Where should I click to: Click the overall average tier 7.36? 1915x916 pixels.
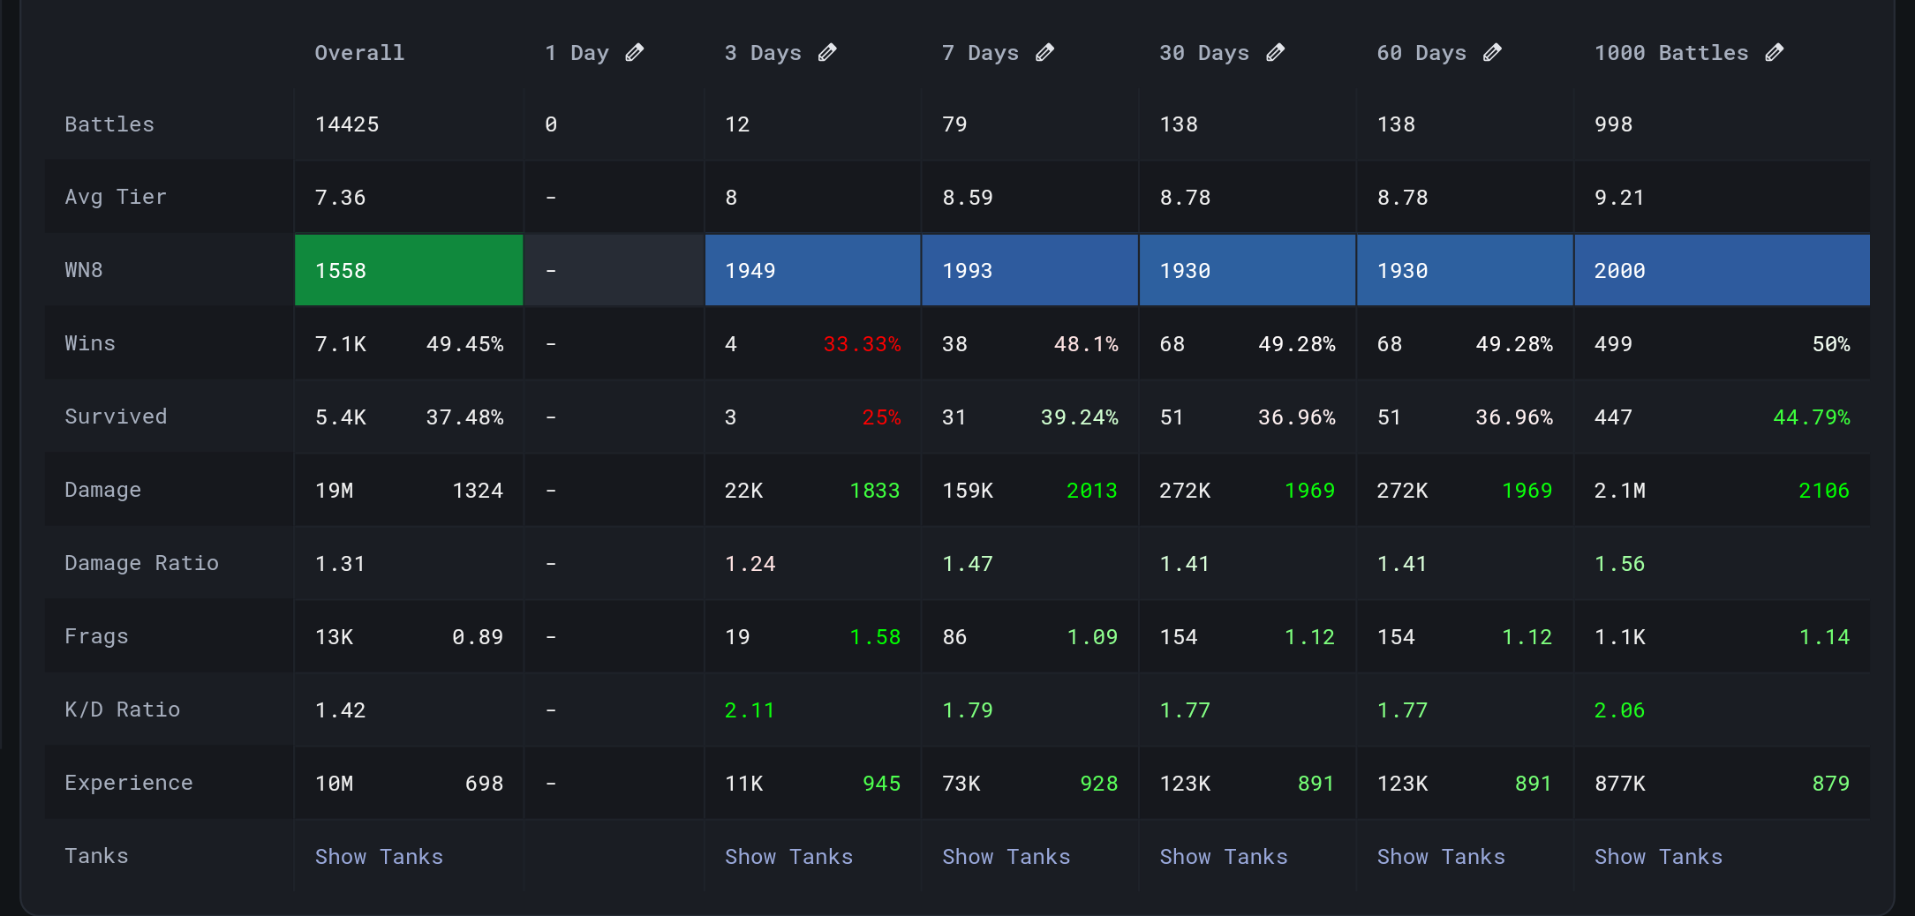point(340,198)
